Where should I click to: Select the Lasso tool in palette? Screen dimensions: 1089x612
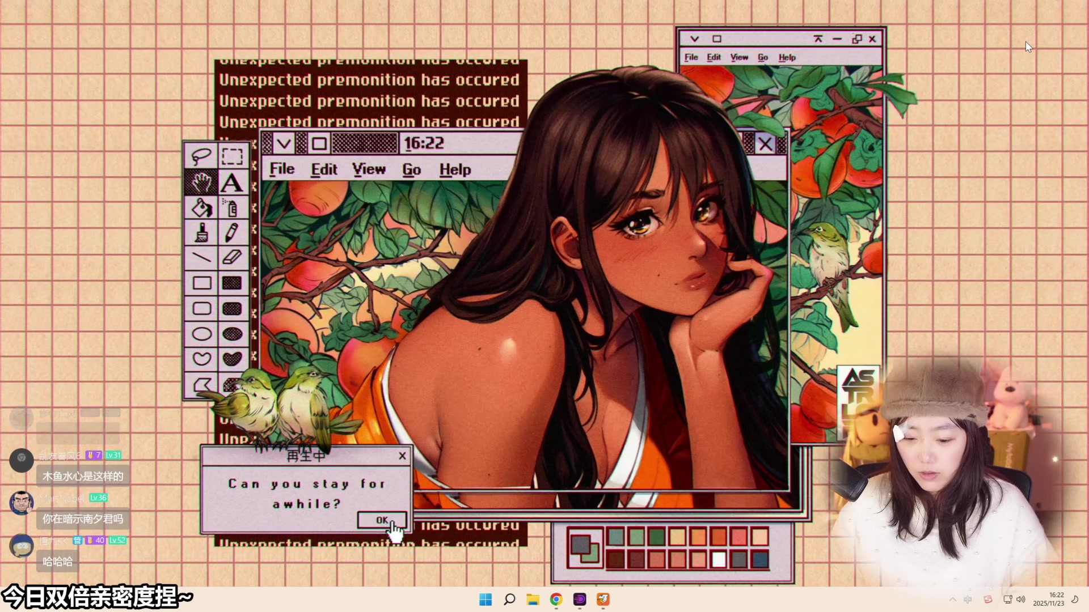click(x=201, y=155)
